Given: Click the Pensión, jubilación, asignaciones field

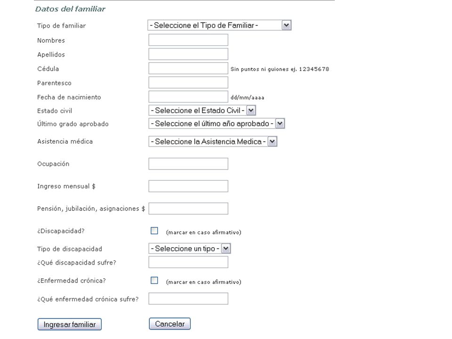Looking at the screenshot, I should point(188,209).
